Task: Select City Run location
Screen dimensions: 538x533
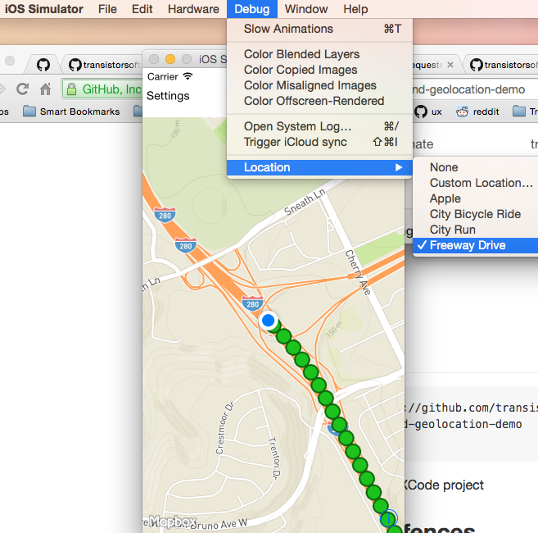Action: 476,230
